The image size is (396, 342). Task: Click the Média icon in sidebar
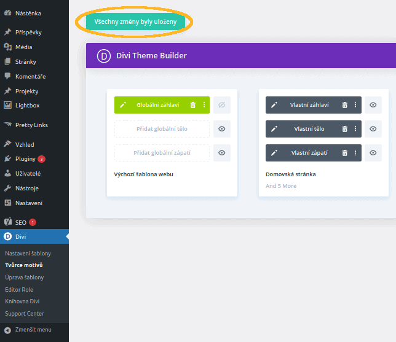(x=8, y=47)
